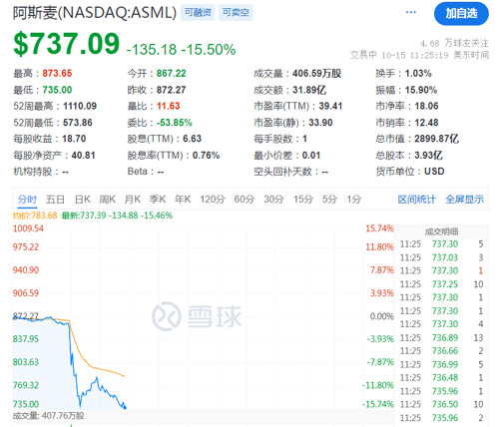Viewport: 499px width, 427px height.
Task: Click the latest price marker on chart line
Action: tap(125, 407)
